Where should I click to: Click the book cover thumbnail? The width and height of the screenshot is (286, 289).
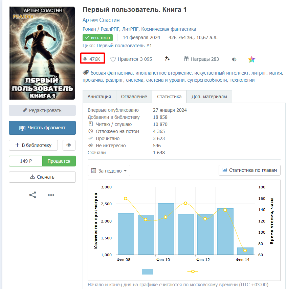(42, 53)
